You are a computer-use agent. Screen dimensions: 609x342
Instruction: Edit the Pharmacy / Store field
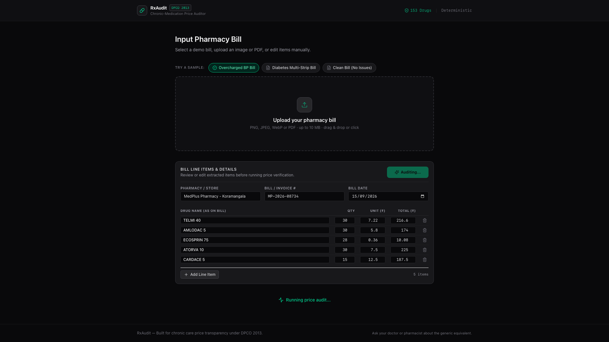(x=220, y=196)
